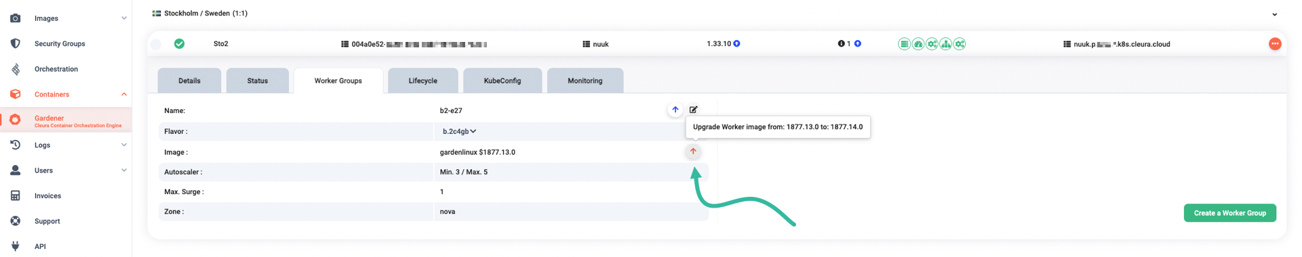Click the Gardener hexagon icon

(x=15, y=120)
